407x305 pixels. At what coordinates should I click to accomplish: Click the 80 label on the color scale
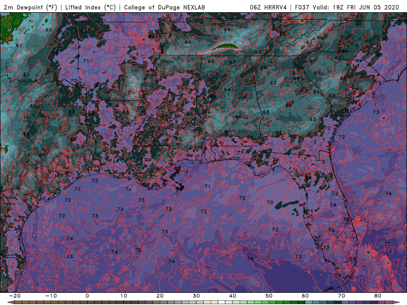point(378,296)
